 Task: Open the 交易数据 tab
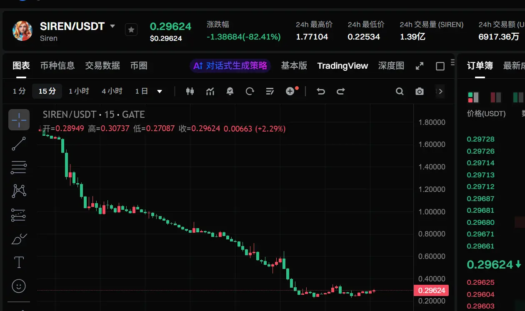pyautogui.click(x=102, y=66)
